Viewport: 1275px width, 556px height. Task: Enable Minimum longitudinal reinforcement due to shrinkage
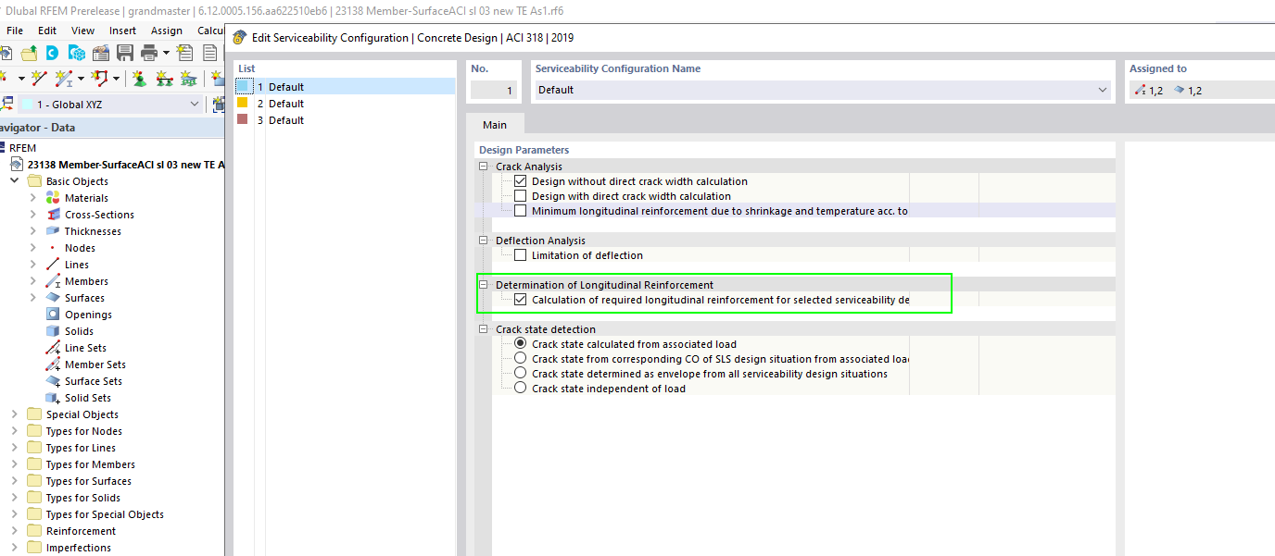520,211
